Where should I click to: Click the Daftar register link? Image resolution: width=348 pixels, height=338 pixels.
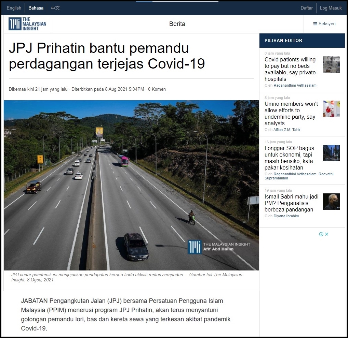point(307,8)
